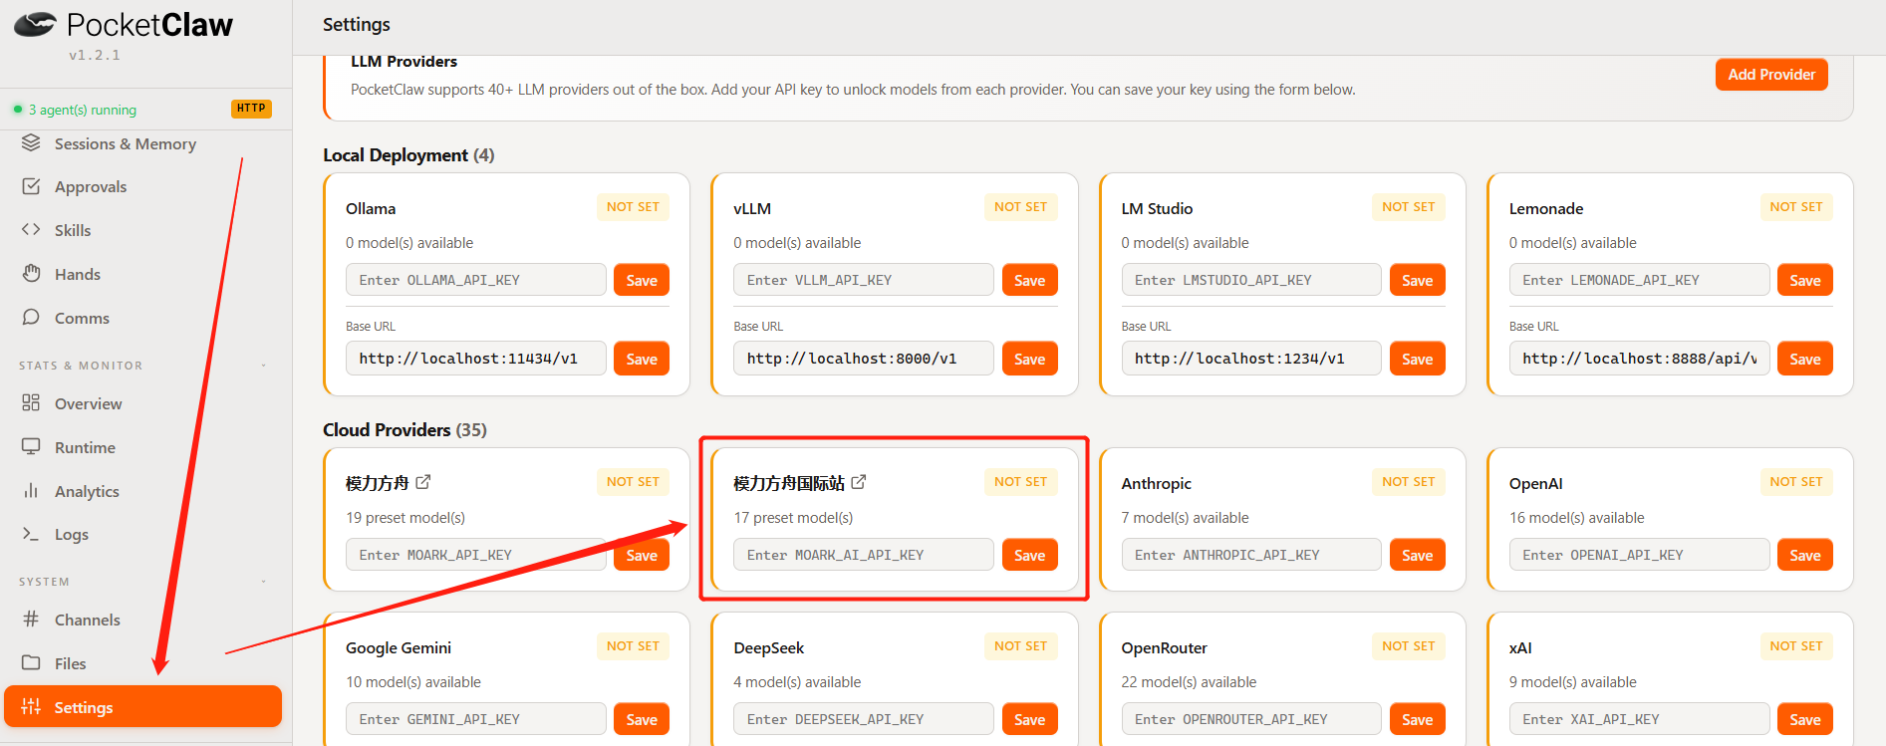Save the Lemonade API key
1886x746 pixels.
tap(1804, 280)
